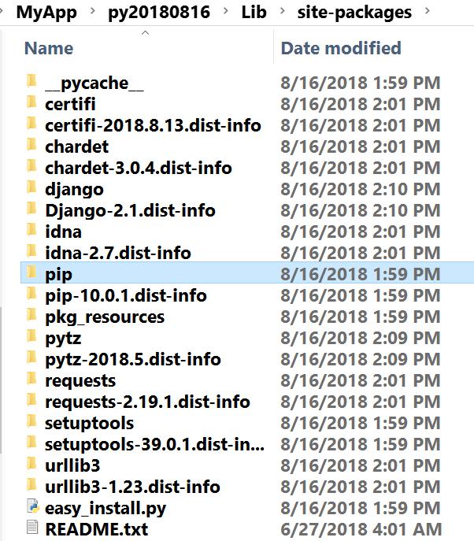Click the README.txt text file icon

point(32,528)
